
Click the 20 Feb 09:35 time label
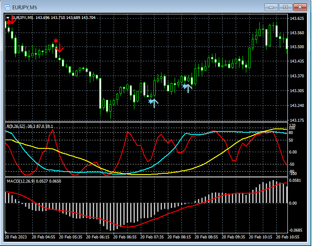point(233,238)
